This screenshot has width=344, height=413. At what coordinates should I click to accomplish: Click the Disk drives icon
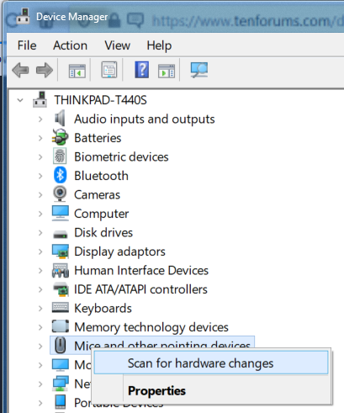[x=61, y=235]
